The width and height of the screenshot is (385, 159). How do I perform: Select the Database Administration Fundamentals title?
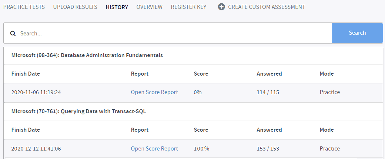(87, 56)
